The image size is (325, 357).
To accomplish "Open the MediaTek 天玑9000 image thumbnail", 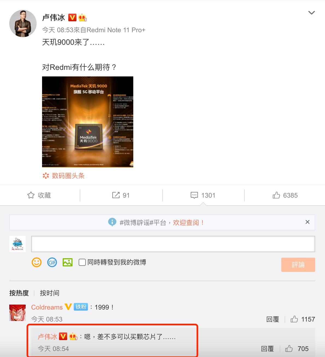I will tap(88, 122).
